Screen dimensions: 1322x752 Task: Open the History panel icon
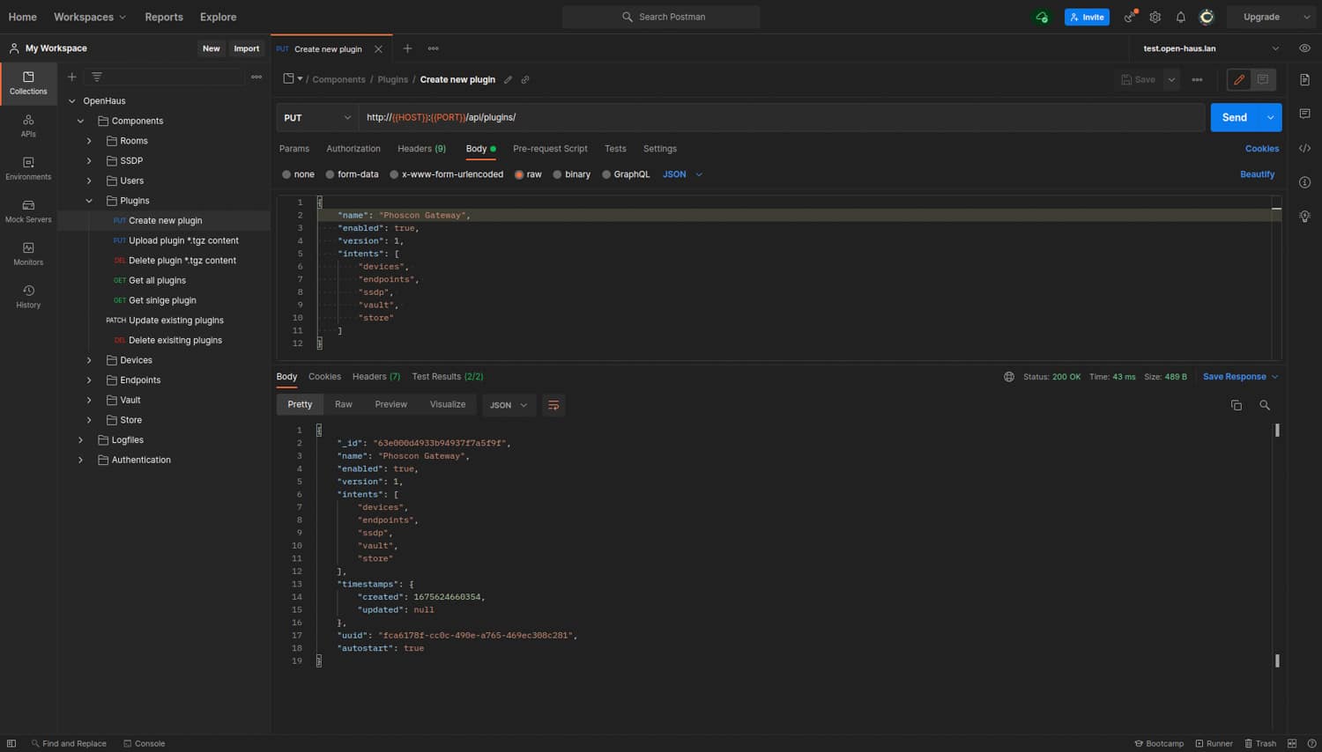[28, 296]
